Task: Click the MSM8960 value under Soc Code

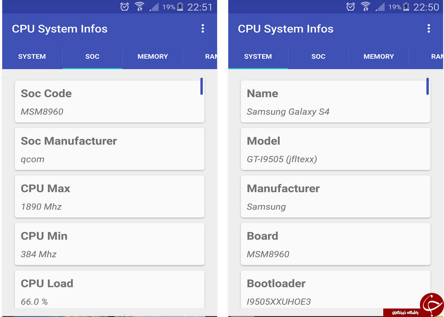Action: (x=42, y=112)
